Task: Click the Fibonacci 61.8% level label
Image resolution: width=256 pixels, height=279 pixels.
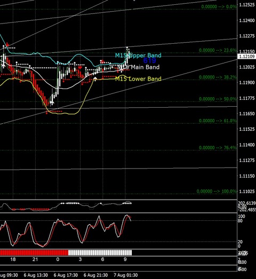Action: pos(218,121)
